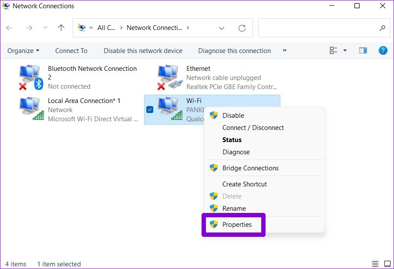Switch to details view in status bar

(x=375, y=264)
